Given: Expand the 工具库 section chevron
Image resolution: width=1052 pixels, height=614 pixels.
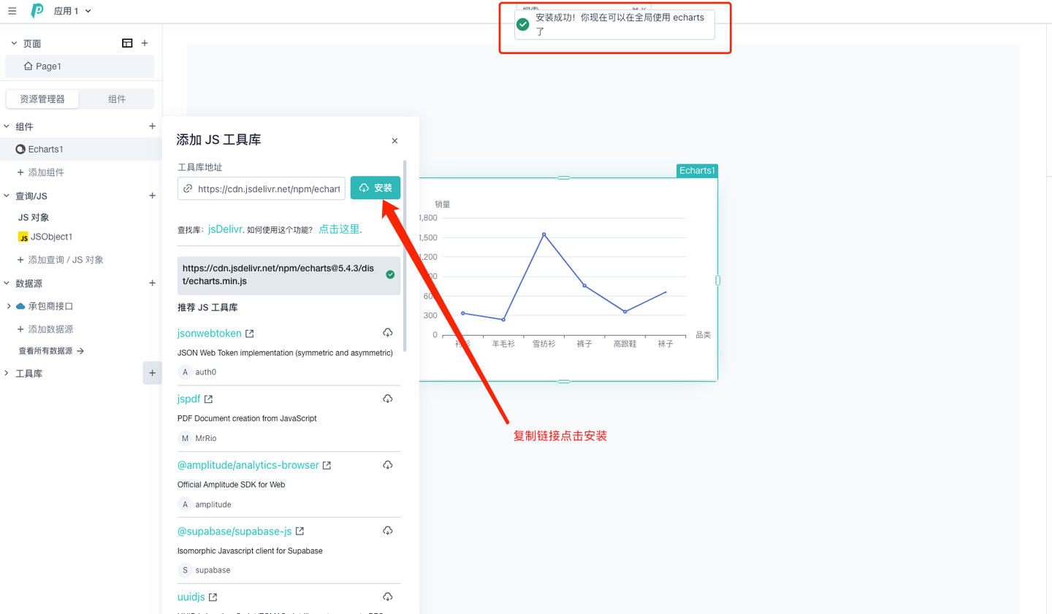Looking at the screenshot, I should coord(7,373).
